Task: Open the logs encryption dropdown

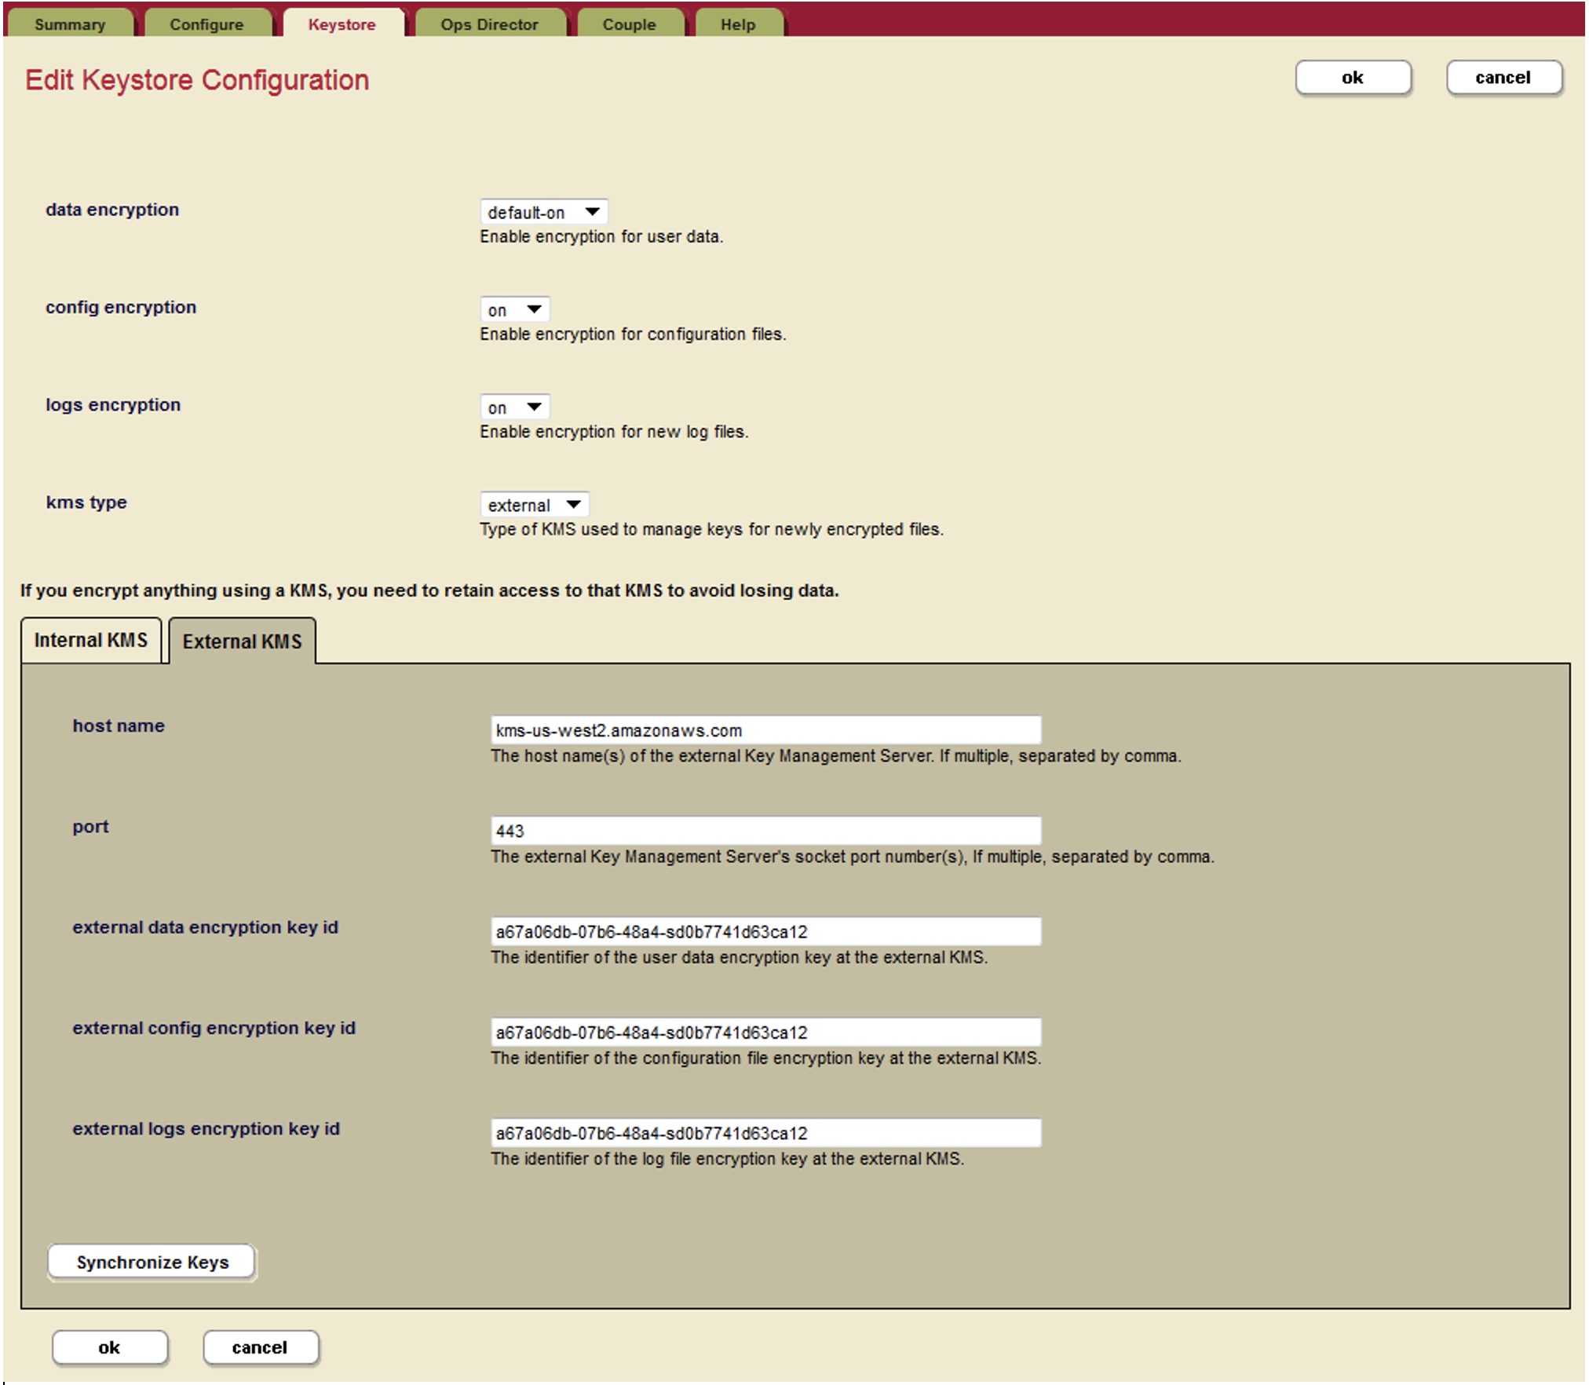Action: [514, 407]
